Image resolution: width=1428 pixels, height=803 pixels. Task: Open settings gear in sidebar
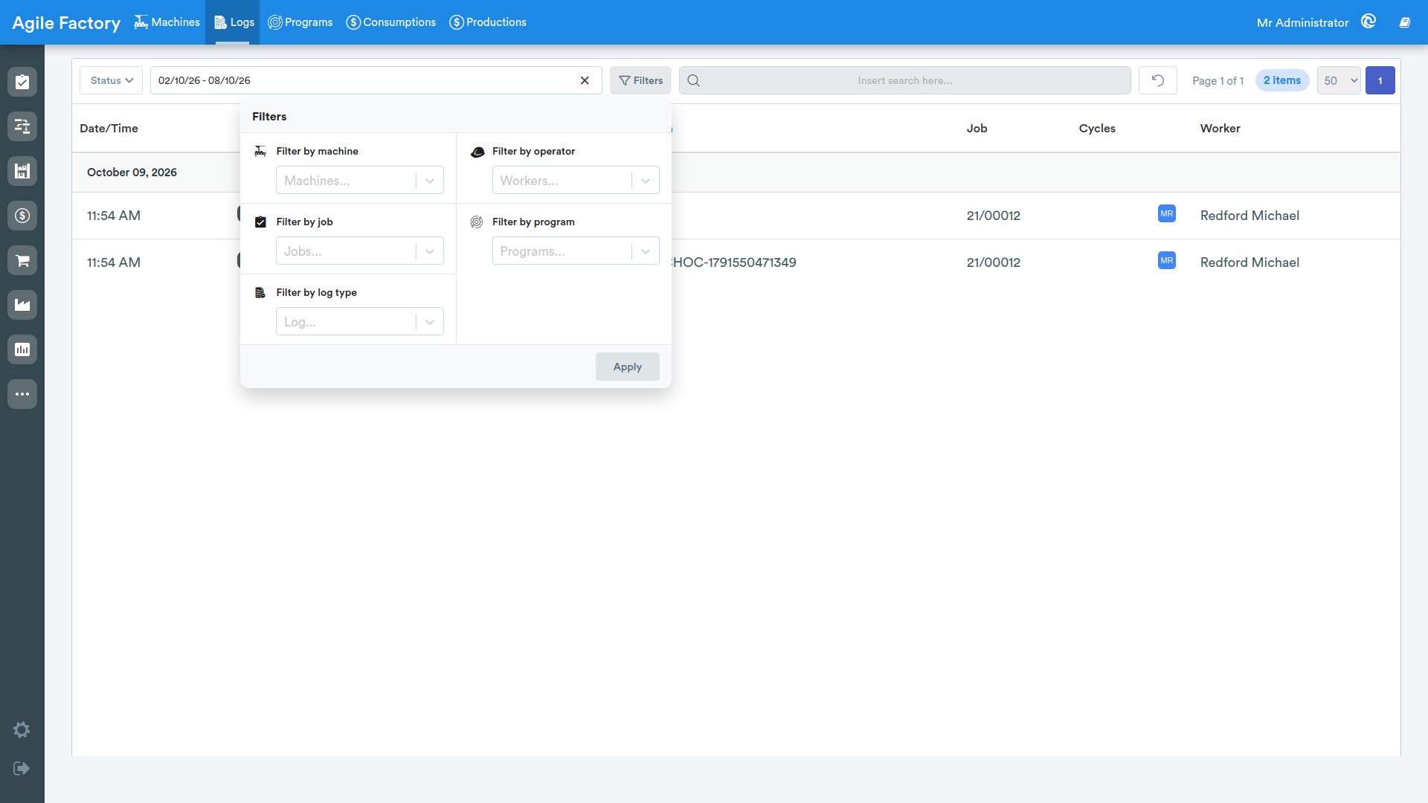[x=22, y=729]
